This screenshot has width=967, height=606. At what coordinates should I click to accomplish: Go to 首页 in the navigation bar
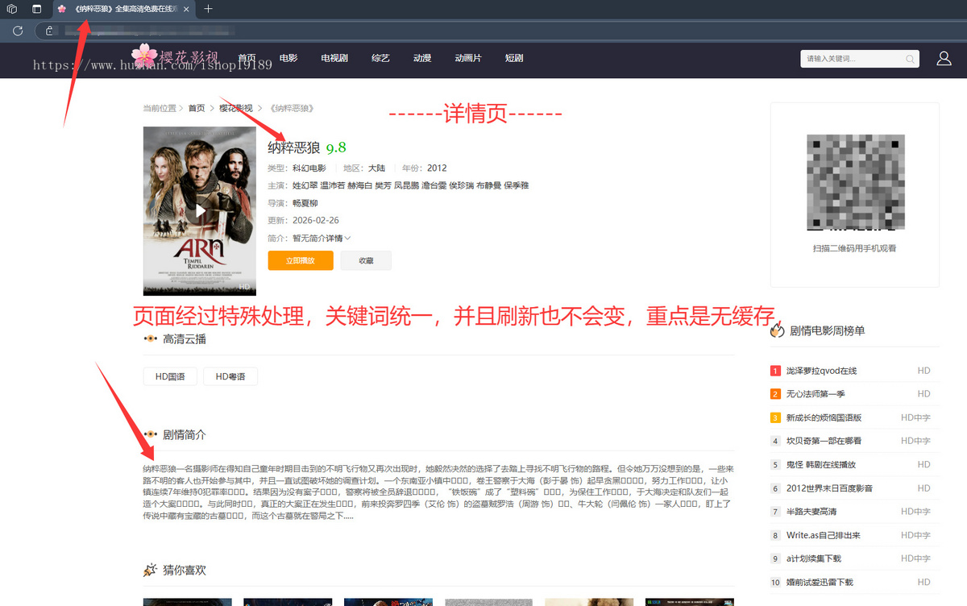tap(247, 58)
